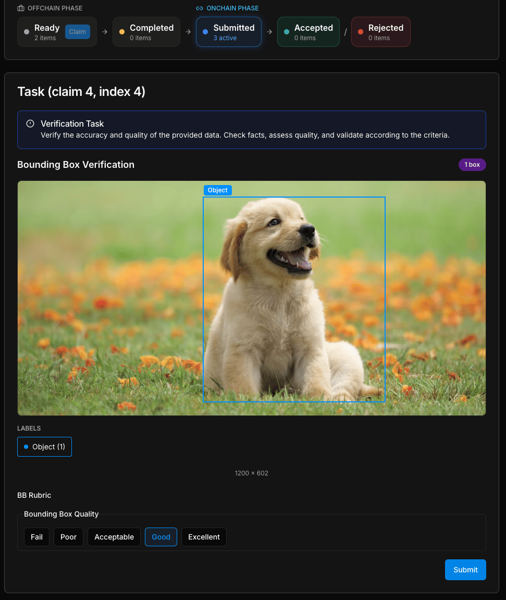This screenshot has width=506, height=600.
Task: Toggle the Object (1) label chip
Action: pos(44,447)
